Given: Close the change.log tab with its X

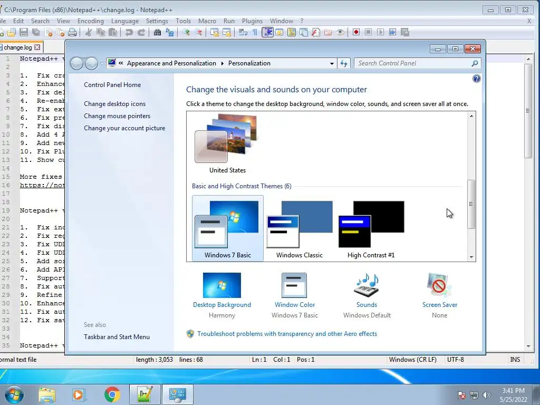Looking at the screenshot, I should (37, 47).
